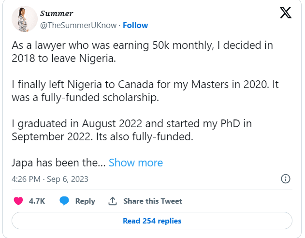Open Read 254 replies button
The height and width of the screenshot is (238, 305).
(x=152, y=221)
